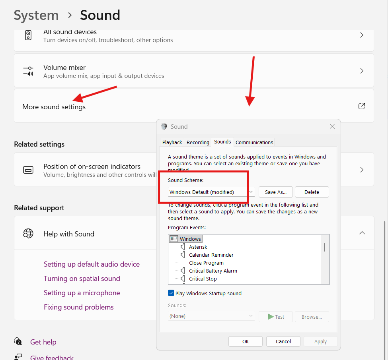388x360 pixels.
Task: Open the Sound Scheme dropdown
Action: click(x=211, y=192)
